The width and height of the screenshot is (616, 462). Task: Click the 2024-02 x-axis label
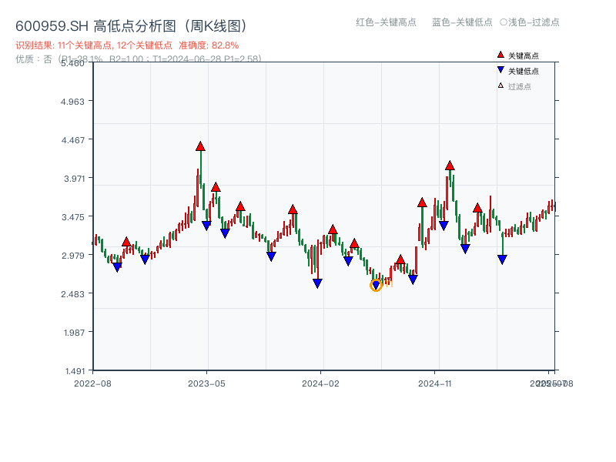pos(320,383)
